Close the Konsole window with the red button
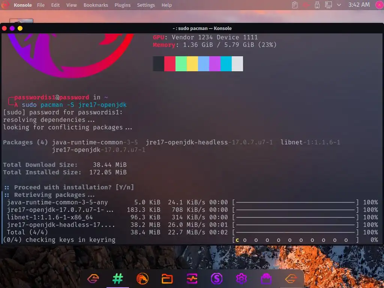The height and width of the screenshot is (288, 384). coord(4,28)
